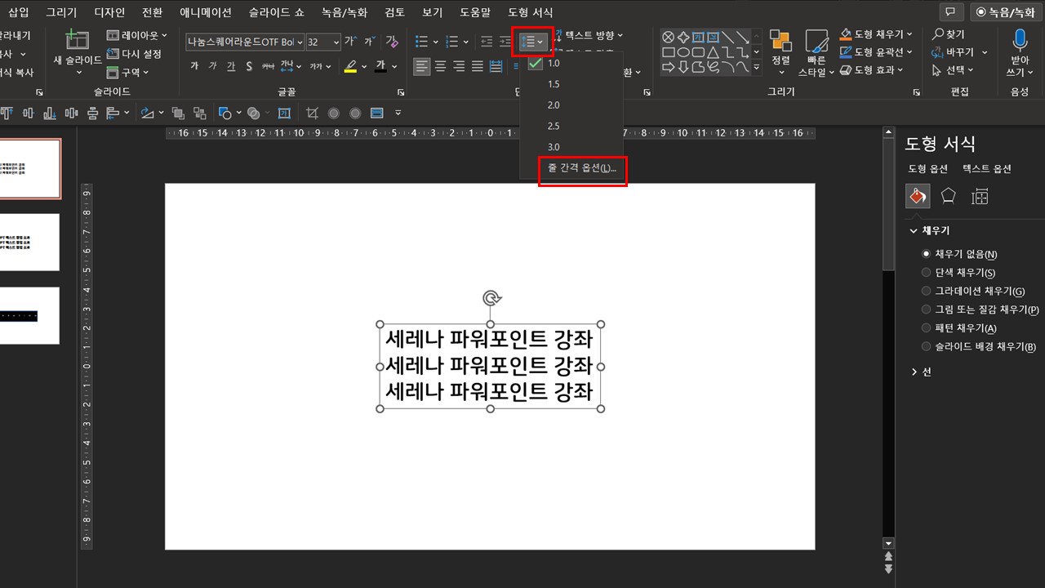Click the numbered list icon
This screenshot has width=1045, height=588.
click(x=451, y=41)
